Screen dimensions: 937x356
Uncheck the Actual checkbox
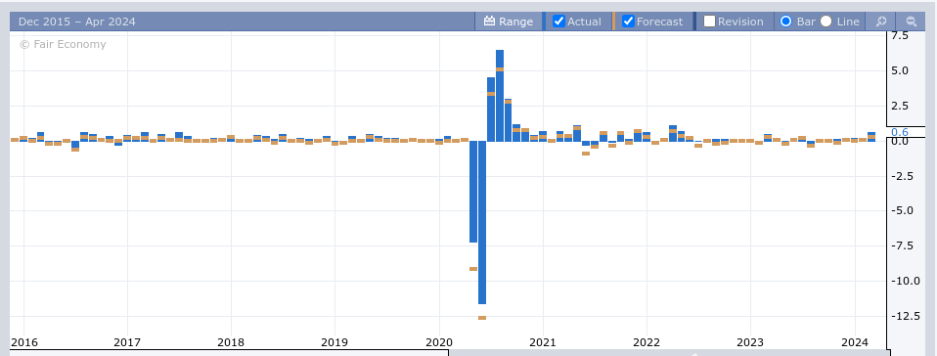pos(558,22)
